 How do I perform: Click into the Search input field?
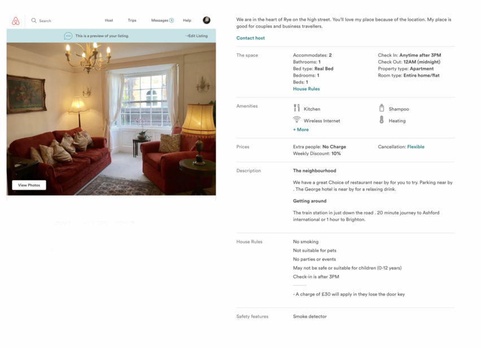coord(62,21)
